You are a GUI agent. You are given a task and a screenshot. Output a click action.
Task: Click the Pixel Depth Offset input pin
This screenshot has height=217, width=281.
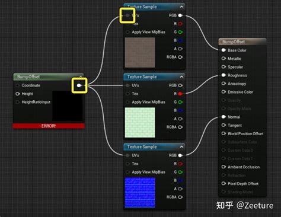tap(223, 184)
